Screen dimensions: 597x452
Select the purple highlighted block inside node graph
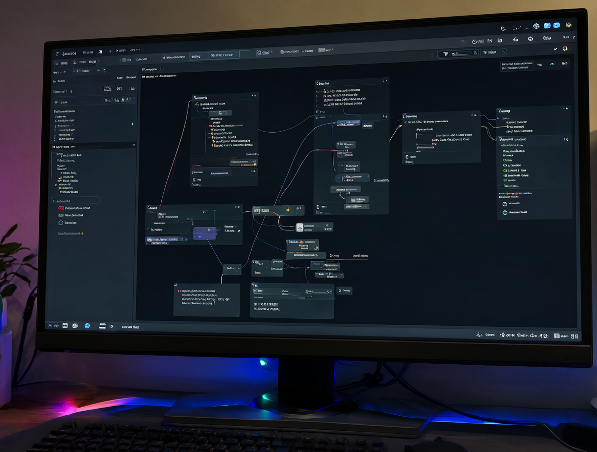click(205, 233)
